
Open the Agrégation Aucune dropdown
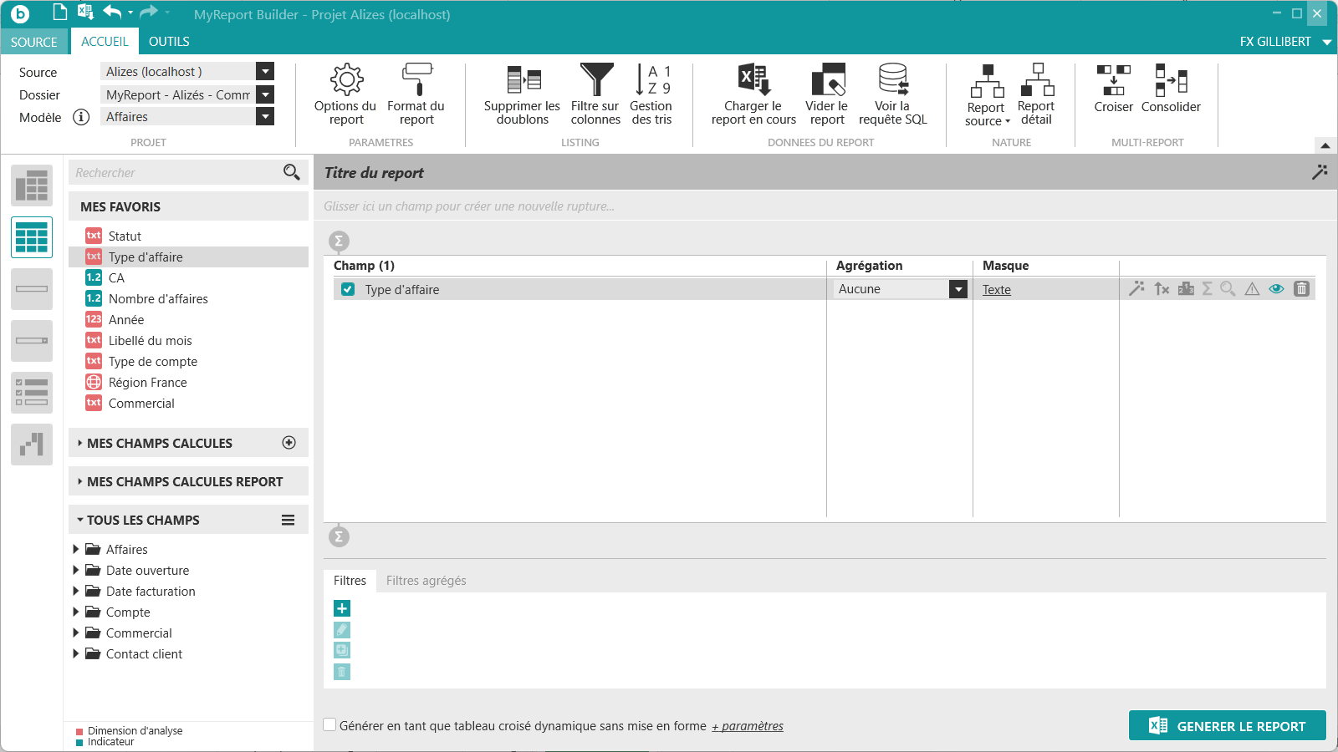[x=958, y=289]
